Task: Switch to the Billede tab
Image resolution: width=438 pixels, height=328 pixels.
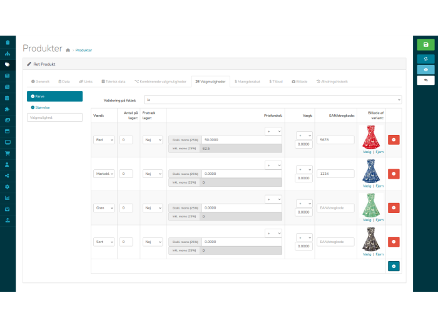Action: [300, 81]
